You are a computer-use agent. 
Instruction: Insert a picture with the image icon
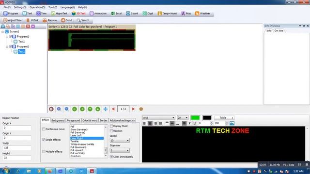click(x=232, y=123)
